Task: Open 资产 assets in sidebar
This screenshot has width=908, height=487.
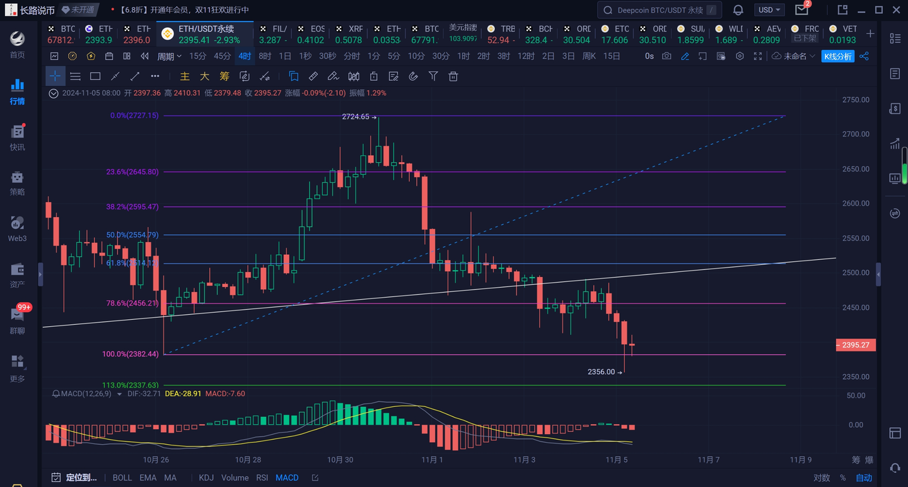Action: click(x=17, y=275)
